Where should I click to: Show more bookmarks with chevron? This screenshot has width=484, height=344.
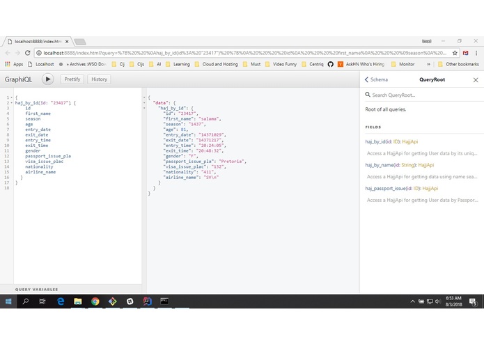point(428,64)
